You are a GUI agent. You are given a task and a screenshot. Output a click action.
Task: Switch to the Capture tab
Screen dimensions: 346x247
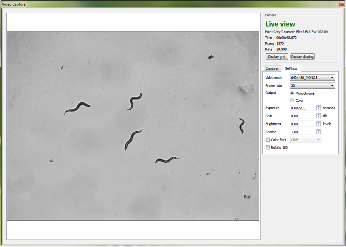pos(272,69)
